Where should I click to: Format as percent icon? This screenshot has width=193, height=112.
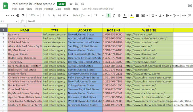coord(49,16)
